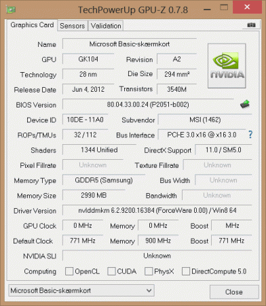Minimize the GPU-Z window
266x306 pixels.
click(x=207, y=10)
